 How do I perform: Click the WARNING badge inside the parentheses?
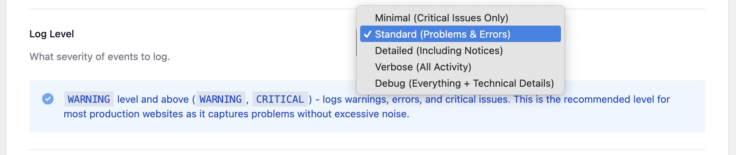[220, 99]
